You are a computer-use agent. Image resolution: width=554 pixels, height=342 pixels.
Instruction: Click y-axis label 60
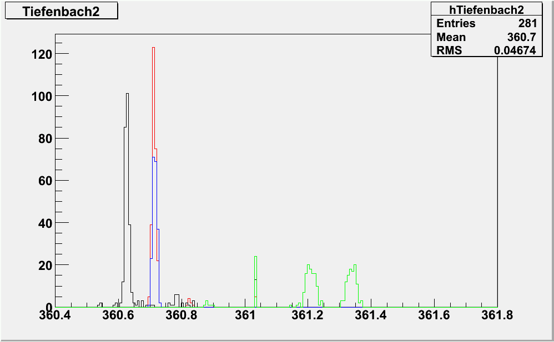pos(45,181)
